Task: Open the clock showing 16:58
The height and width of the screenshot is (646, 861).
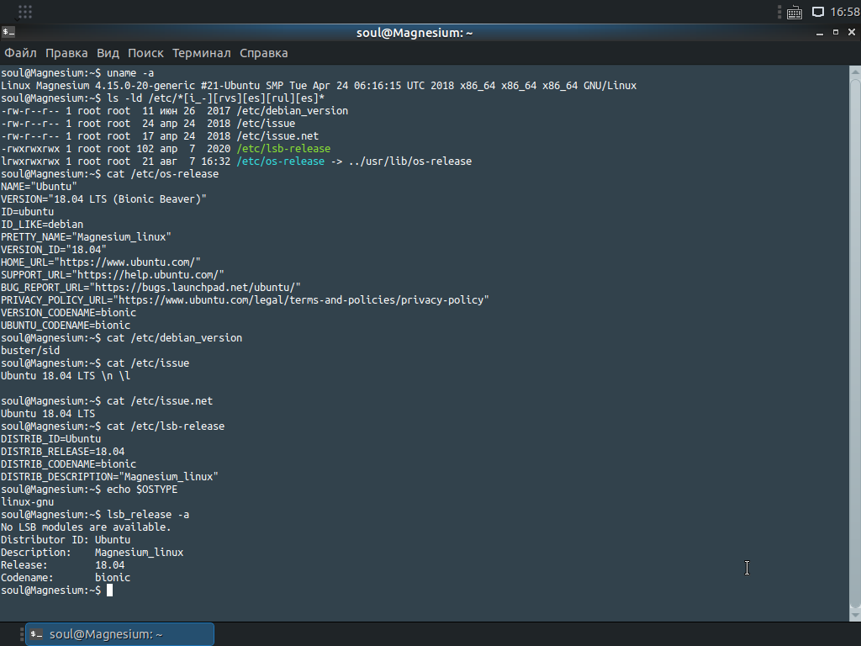Action: pos(844,12)
